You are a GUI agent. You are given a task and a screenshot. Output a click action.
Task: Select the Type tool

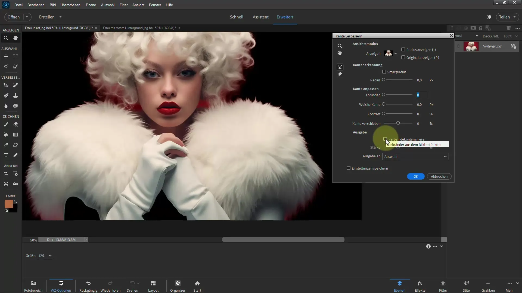pyautogui.click(x=6, y=155)
